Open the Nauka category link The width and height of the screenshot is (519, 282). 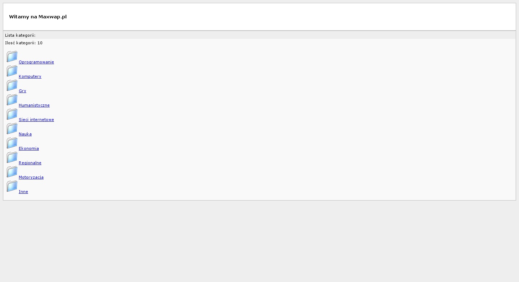[x=25, y=134]
